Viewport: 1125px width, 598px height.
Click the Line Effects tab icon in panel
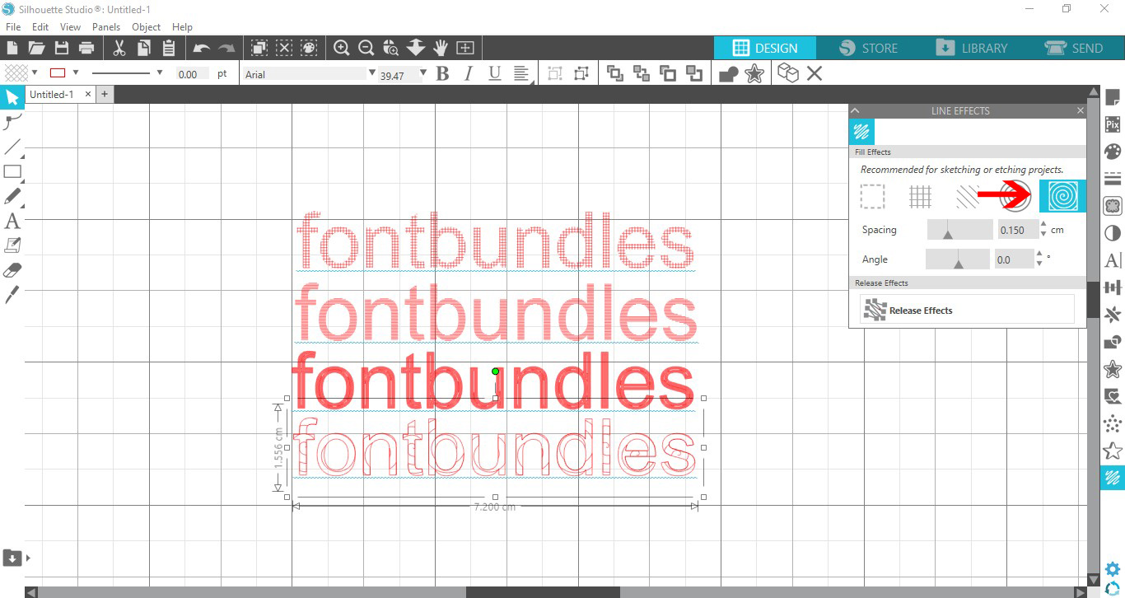861,132
